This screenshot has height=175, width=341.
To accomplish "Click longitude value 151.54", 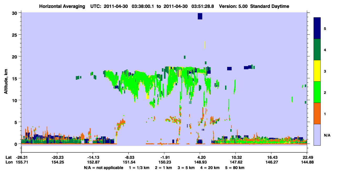I will click(x=129, y=162).
